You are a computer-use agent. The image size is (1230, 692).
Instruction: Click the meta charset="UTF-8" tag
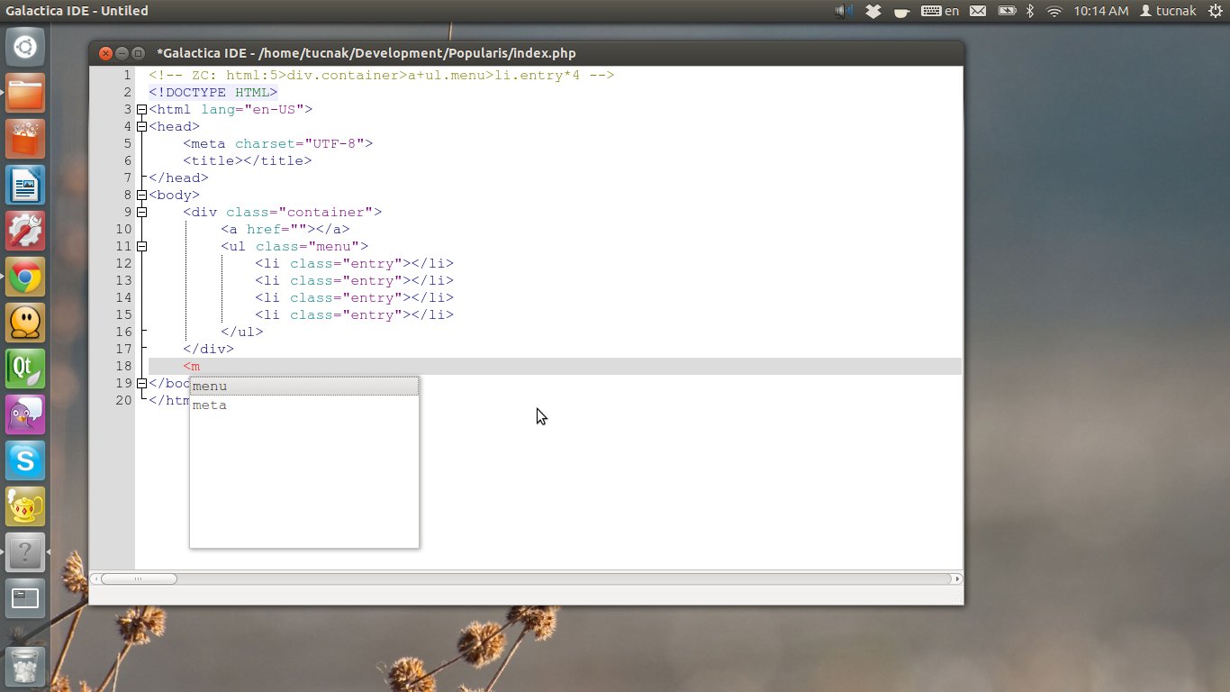pos(278,144)
